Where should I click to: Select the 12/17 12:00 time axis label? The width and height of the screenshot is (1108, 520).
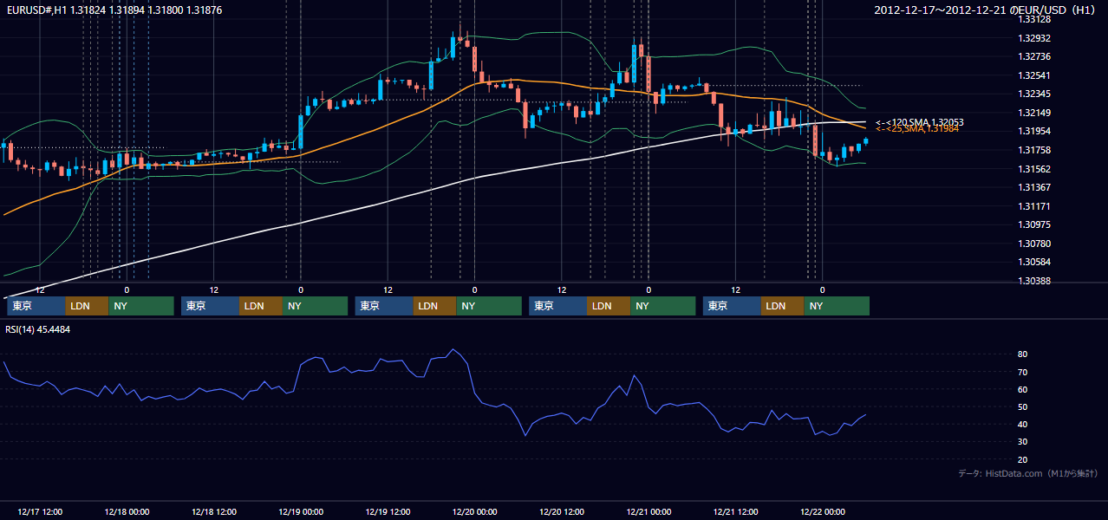[x=40, y=511]
